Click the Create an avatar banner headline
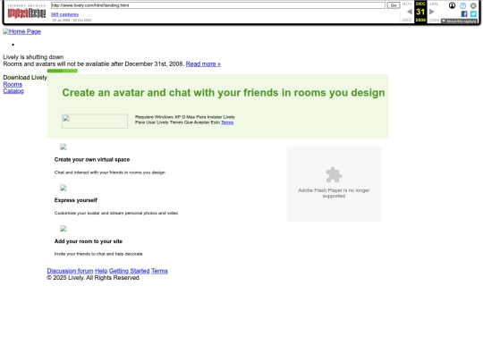Image resolution: width=483 pixels, height=362 pixels. pyautogui.click(x=224, y=93)
